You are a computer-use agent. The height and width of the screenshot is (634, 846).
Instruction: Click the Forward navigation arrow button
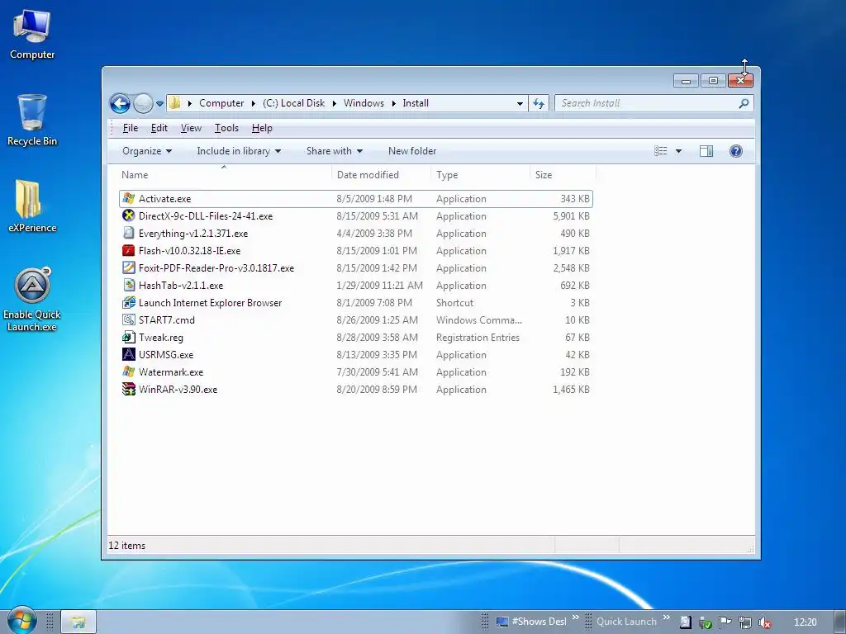point(143,103)
